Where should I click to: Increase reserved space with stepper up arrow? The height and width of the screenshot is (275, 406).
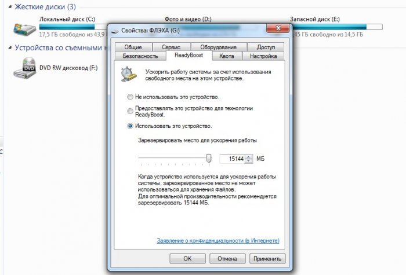pyautogui.click(x=249, y=157)
